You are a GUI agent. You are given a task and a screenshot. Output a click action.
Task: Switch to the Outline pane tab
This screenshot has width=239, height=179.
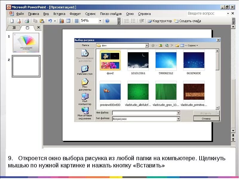click(14, 27)
